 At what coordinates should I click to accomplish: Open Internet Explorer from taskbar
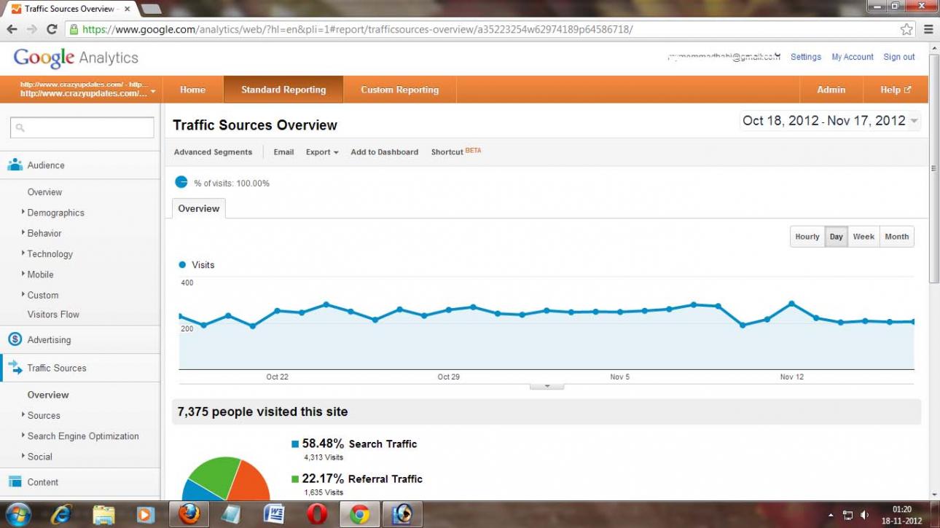pyautogui.click(x=62, y=514)
